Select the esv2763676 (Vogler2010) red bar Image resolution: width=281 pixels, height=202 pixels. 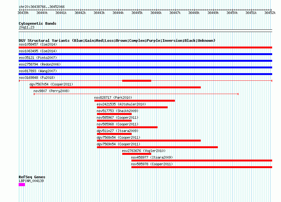pos(137,154)
